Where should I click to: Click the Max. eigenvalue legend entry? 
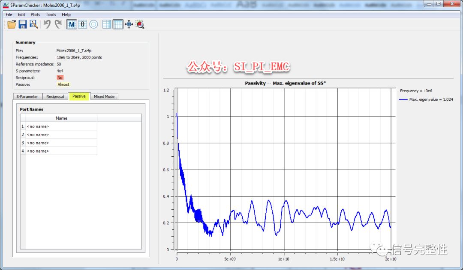pyautogui.click(x=426, y=100)
